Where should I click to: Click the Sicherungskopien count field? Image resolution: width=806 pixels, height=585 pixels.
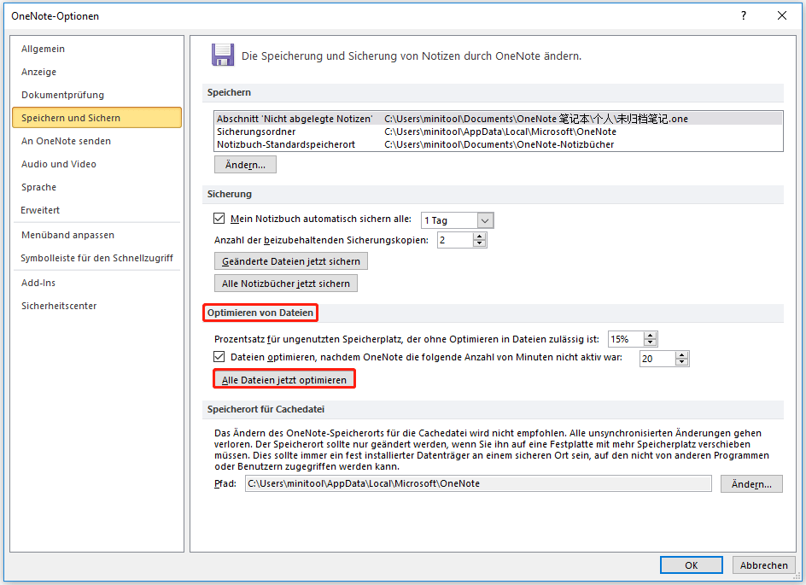pos(454,240)
